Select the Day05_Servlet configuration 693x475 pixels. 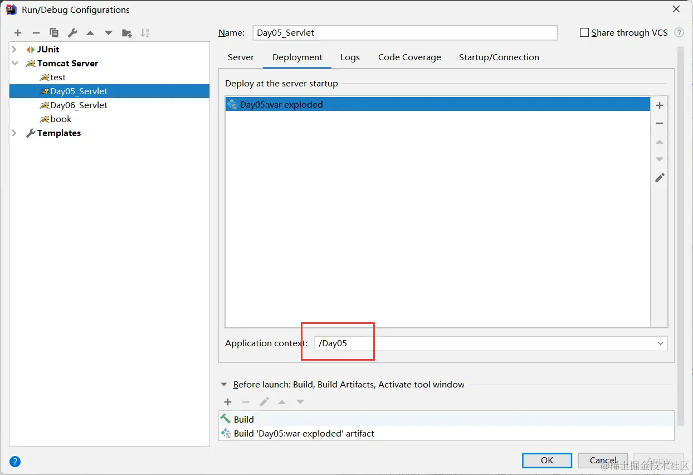click(109, 91)
